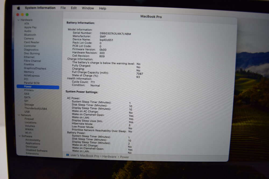The width and height of the screenshot is (269, 179).
Task: Select Wi-Fi under Network
Action: pyautogui.click(x=28, y=133)
